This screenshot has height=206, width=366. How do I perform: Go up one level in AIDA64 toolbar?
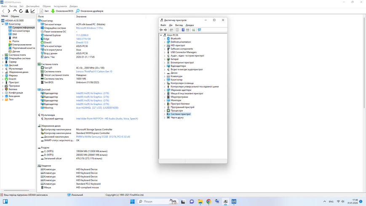15,11
